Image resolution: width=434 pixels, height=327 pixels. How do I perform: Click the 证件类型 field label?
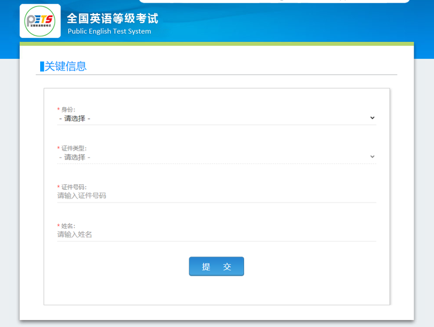coord(74,148)
